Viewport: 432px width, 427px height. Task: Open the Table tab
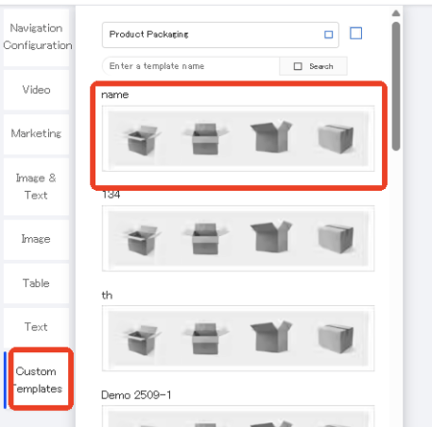36,283
